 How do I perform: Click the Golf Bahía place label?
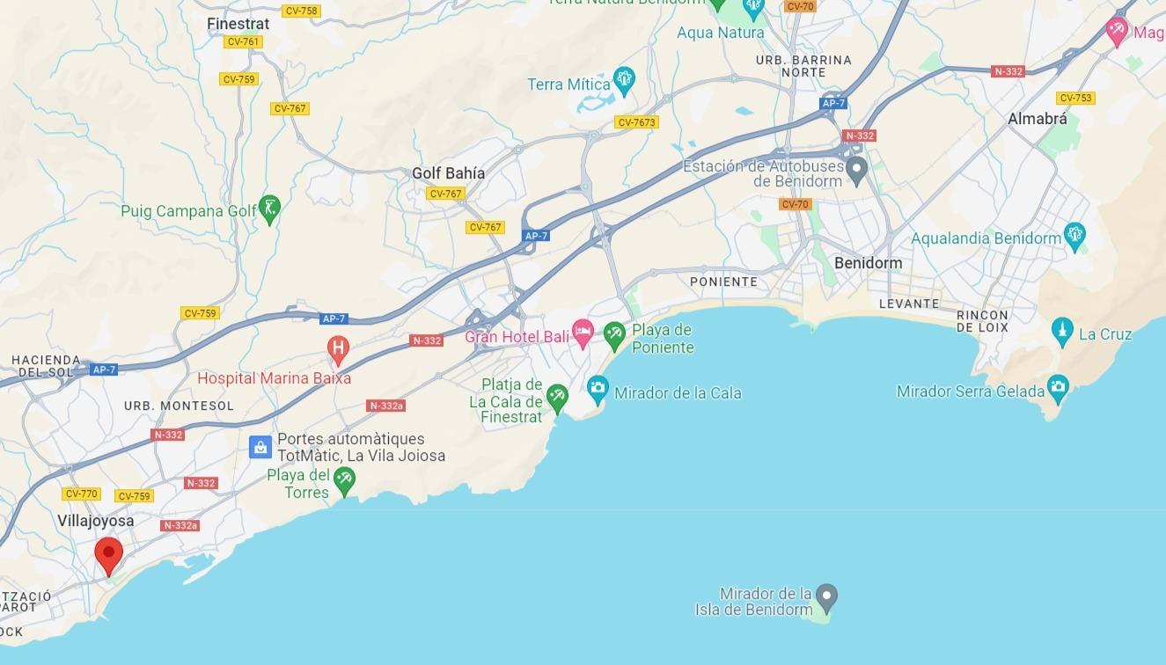click(448, 173)
